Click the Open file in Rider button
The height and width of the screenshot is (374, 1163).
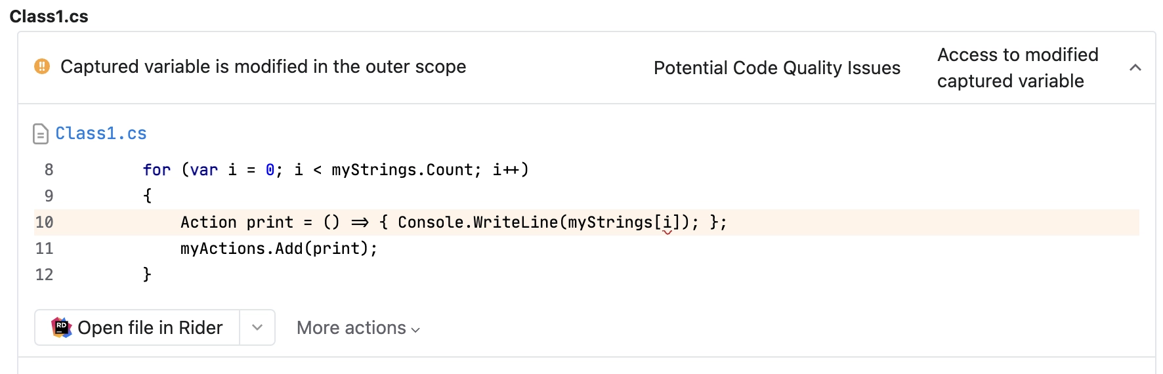(137, 327)
